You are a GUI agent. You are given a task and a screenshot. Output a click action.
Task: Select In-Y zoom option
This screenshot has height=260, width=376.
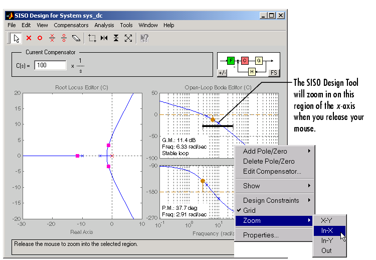click(329, 240)
